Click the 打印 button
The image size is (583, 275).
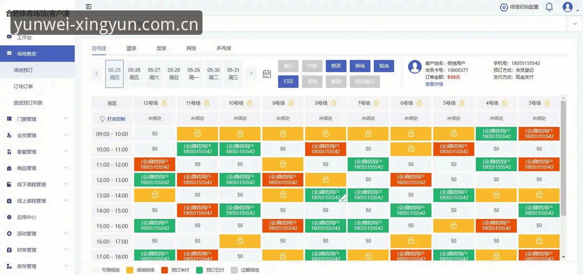288,81
